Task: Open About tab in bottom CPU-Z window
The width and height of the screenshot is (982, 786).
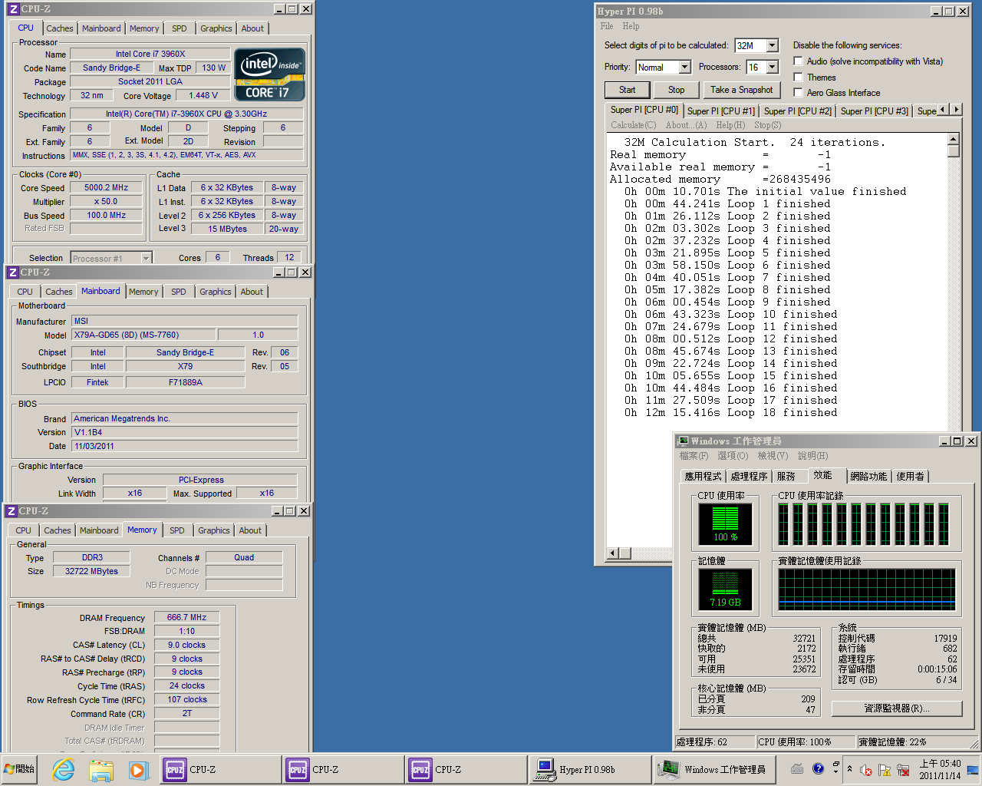Action: click(x=250, y=530)
